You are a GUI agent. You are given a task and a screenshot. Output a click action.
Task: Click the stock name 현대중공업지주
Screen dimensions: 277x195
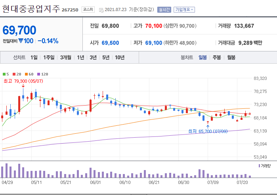(31, 9)
